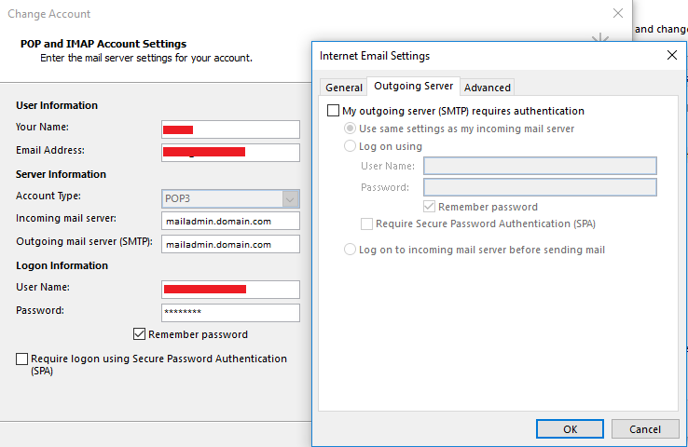
Task: Select the Outgoing Server tab
Action: click(413, 86)
